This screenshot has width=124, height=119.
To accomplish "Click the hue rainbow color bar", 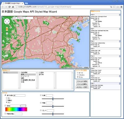I will [16, 109].
